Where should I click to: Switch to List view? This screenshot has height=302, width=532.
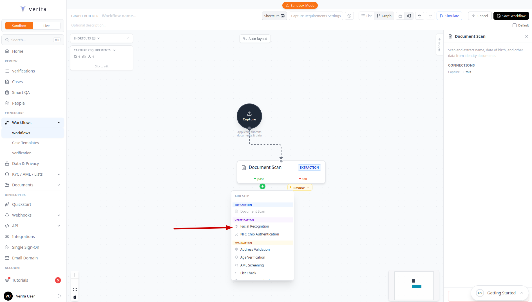[366, 16]
